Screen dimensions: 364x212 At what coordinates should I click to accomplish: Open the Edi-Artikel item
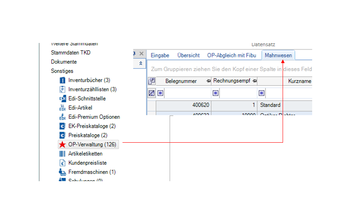[x=80, y=108]
